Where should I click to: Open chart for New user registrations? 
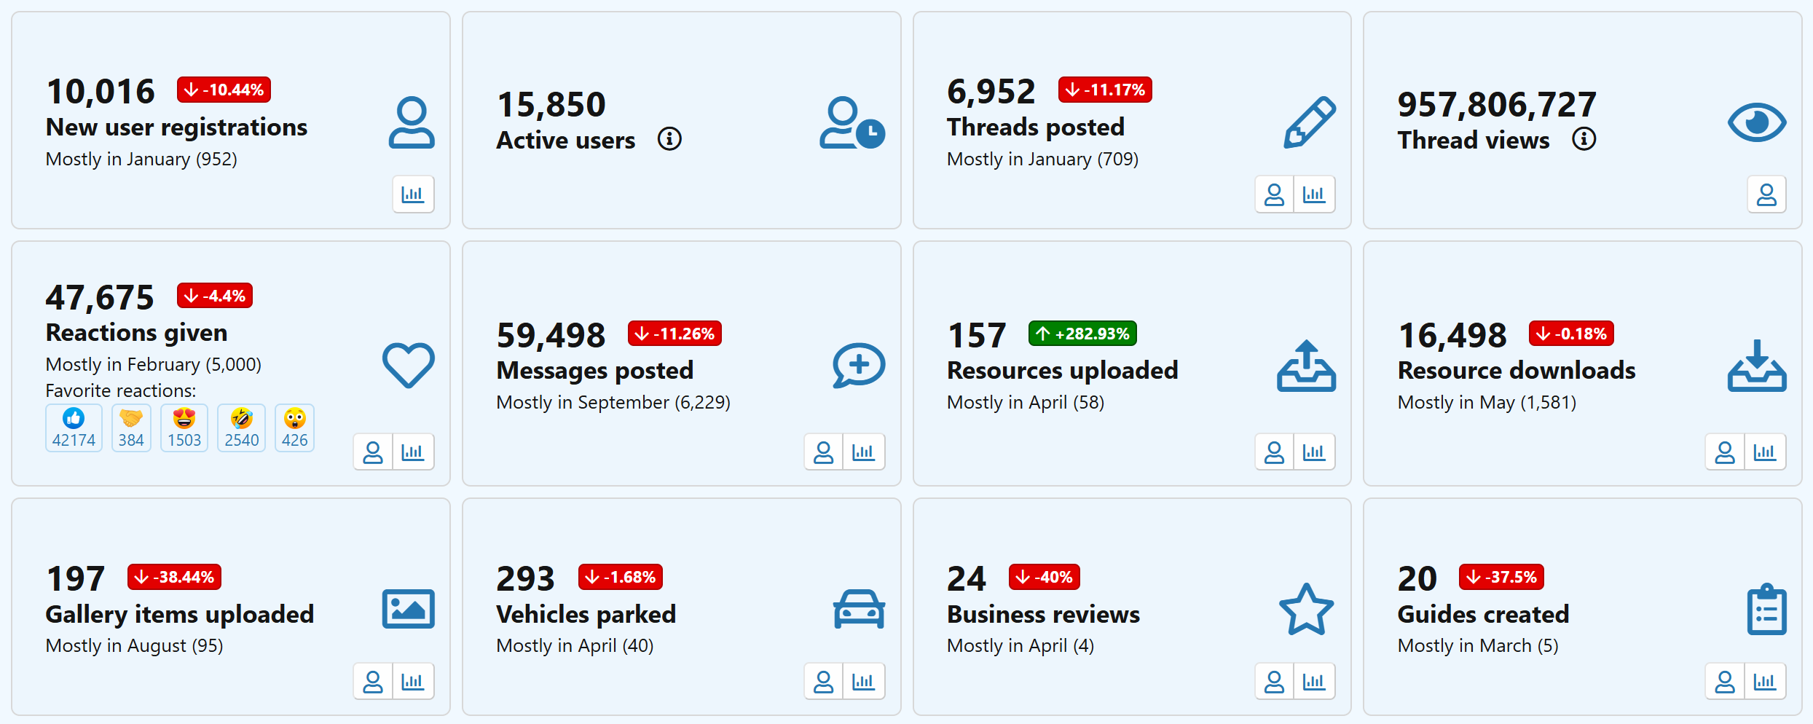(413, 194)
